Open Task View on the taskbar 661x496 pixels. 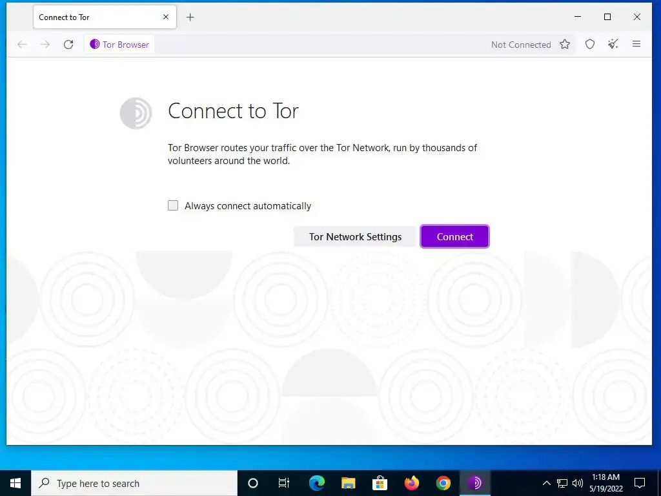pyautogui.click(x=284, y=483)
